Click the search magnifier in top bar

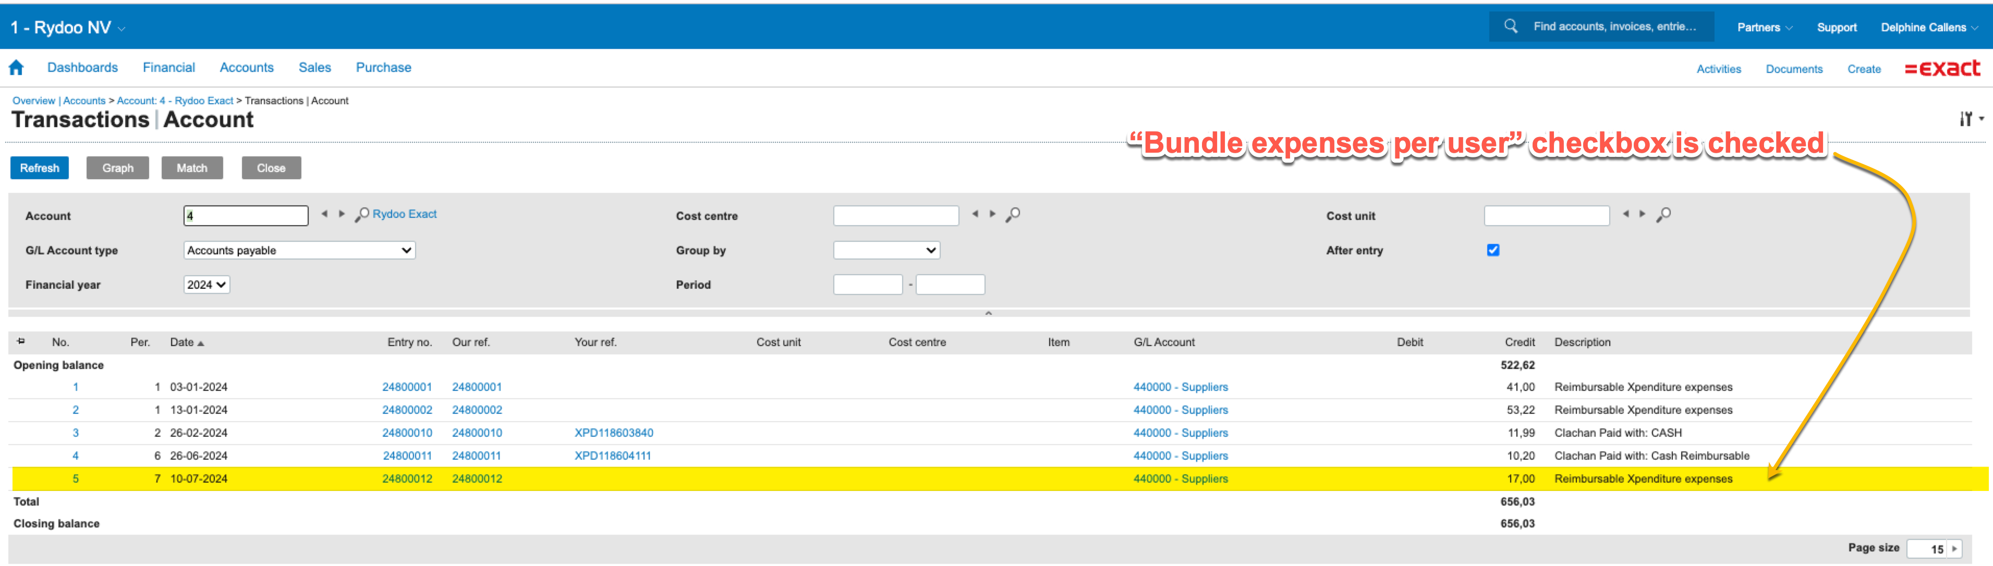pos(1510,26)
